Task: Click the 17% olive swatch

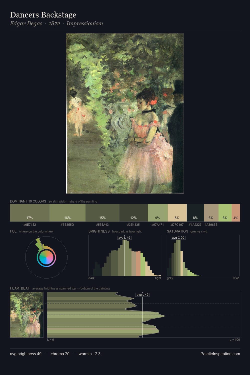Action: pos(30,213)
